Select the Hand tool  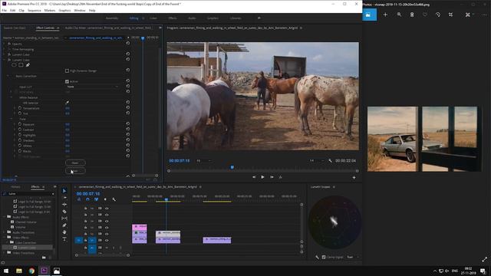pyautogui.click(x=64, y=232)
